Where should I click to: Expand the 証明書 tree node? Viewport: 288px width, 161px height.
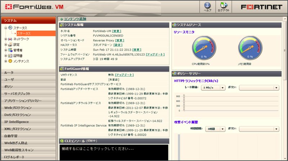tap(6, 56)
